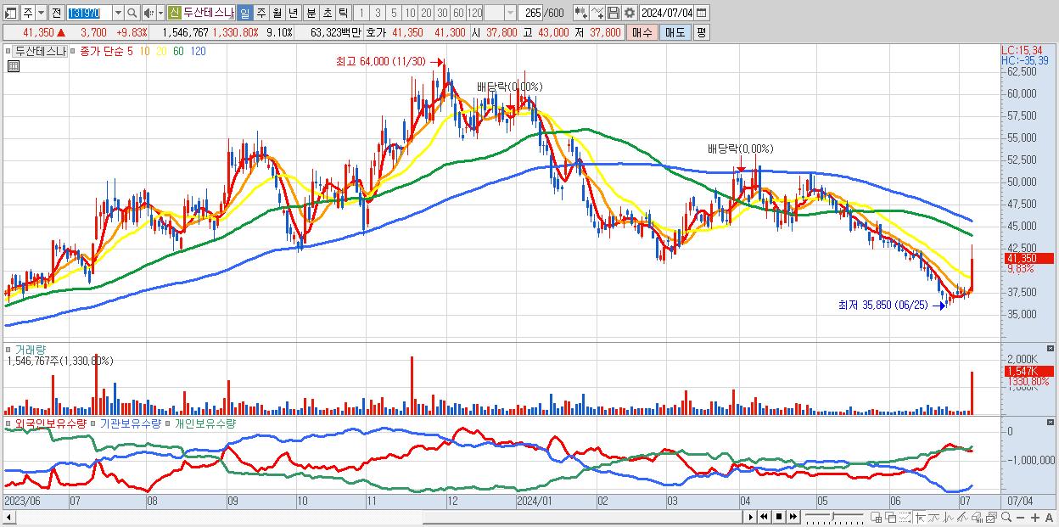
Task: Click the speaker icon in top toolbar
Action: click(148, 13)
